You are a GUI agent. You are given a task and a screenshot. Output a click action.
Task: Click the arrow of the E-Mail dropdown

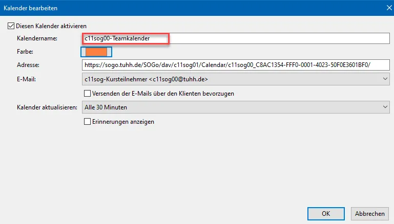(384, 79)
